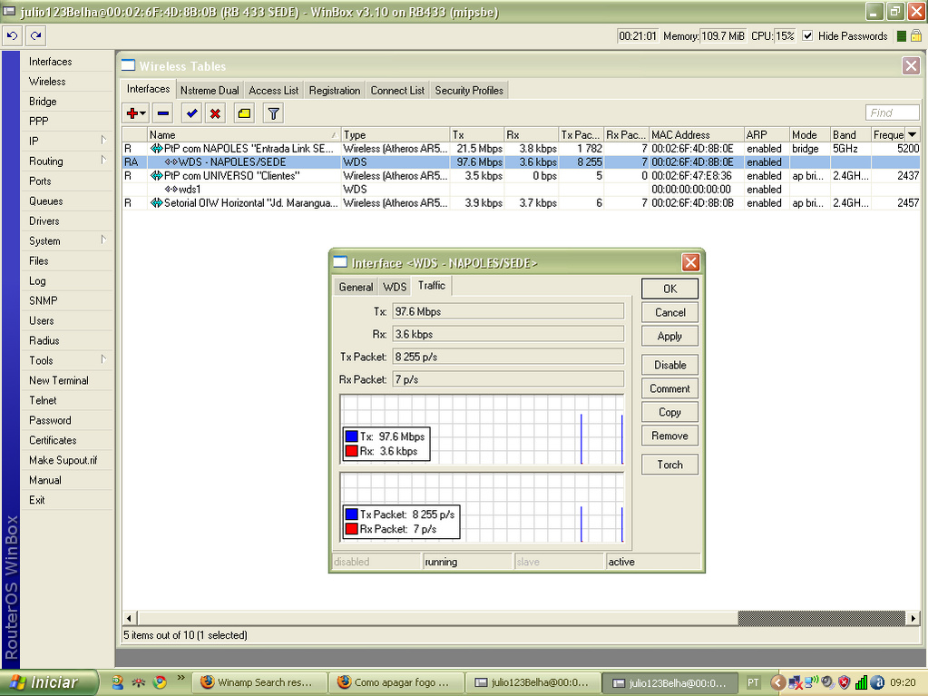Click the Apply button
The width and height of the screenshot is (928, 696).
(x=669, y=336)
